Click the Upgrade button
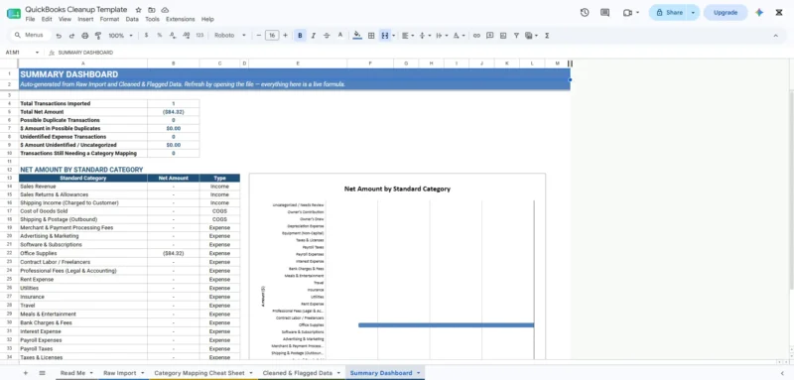This screenshot has width=794, height=380. click(726, 13)
